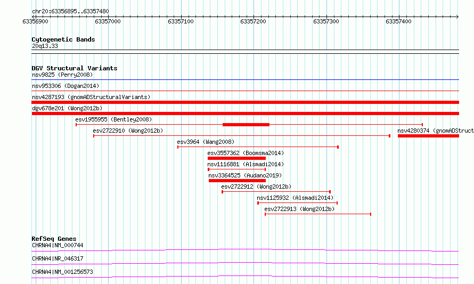Click the RefSeq Genes track title
The height and width of the screenshot is (284, 474).
[54, 239]
